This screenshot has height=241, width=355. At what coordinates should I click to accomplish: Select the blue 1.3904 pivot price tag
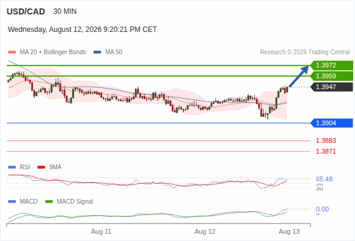332,123
